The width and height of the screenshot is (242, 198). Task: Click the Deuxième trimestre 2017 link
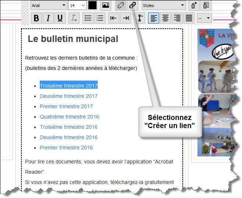point(69,96)
